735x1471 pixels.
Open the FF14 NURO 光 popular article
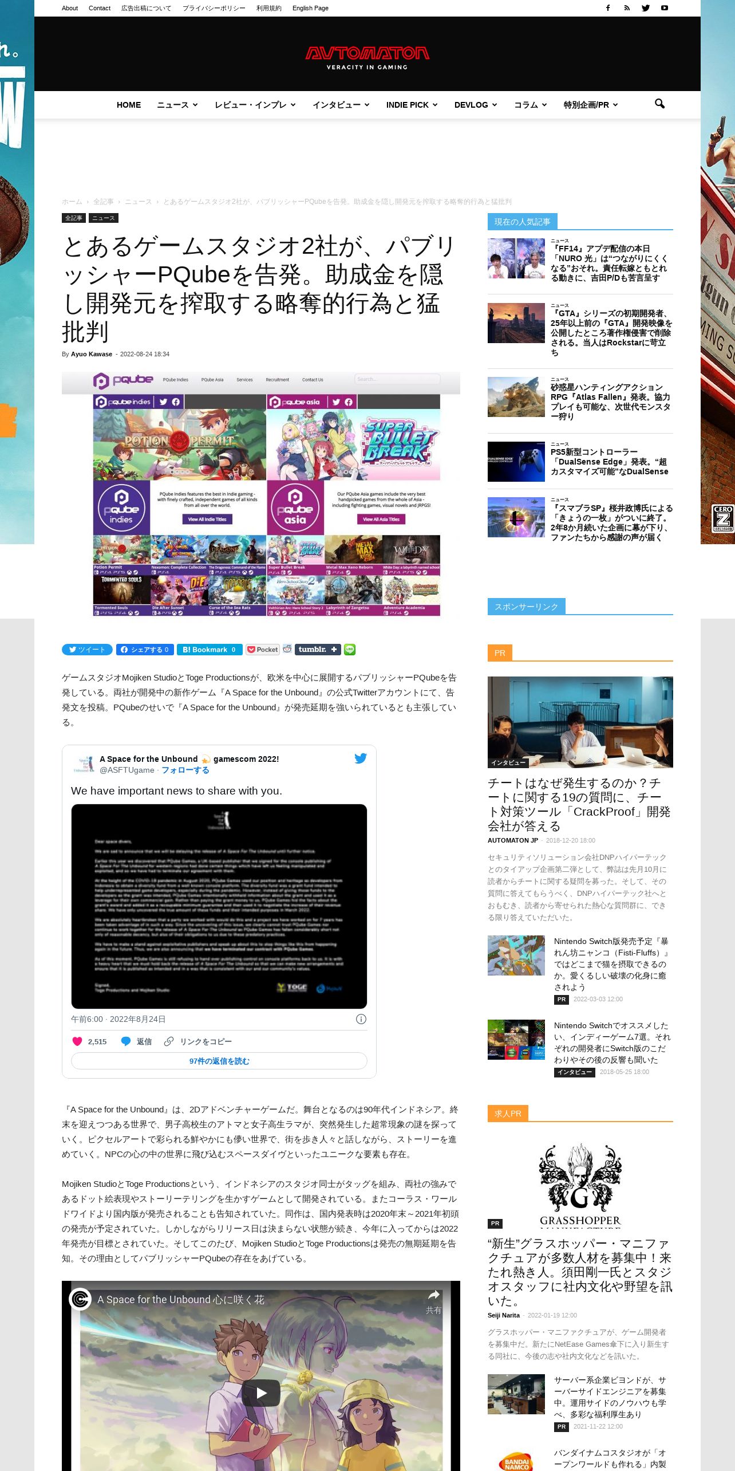[609, 263]
